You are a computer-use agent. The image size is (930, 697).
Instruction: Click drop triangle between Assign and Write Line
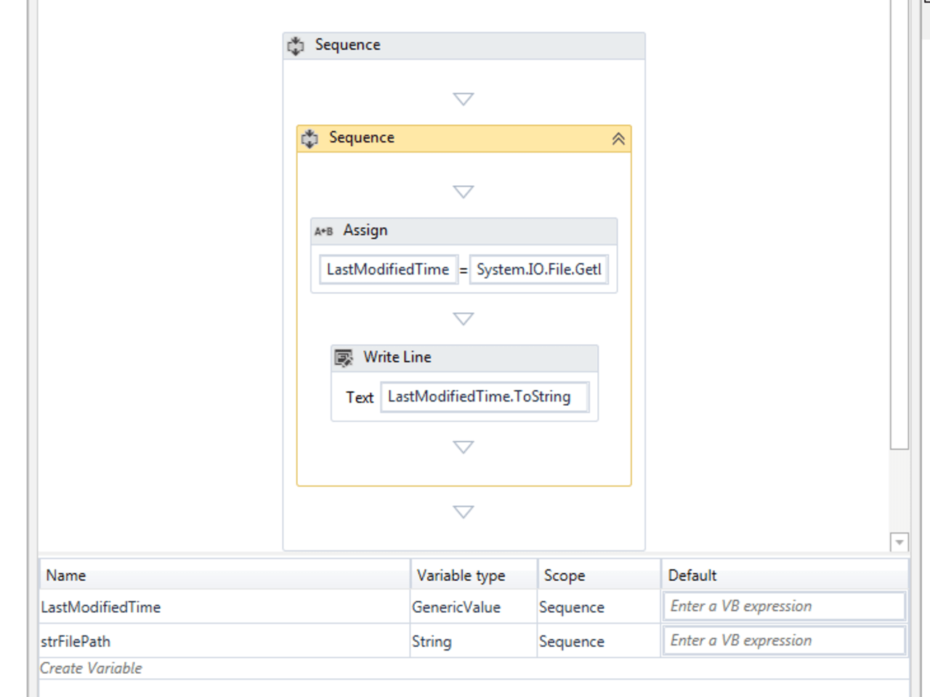[464, 319]
